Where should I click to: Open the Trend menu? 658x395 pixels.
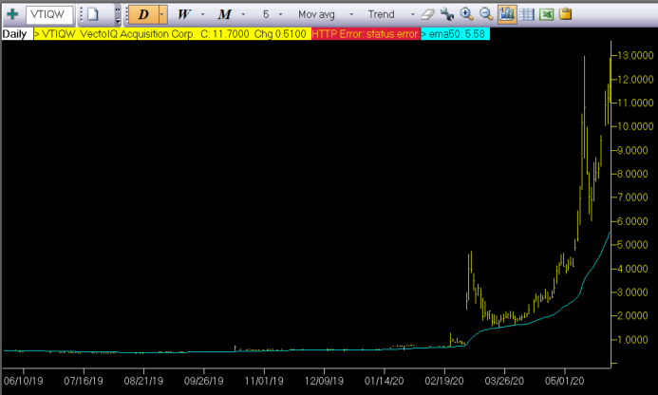click(x=381, y=14)
